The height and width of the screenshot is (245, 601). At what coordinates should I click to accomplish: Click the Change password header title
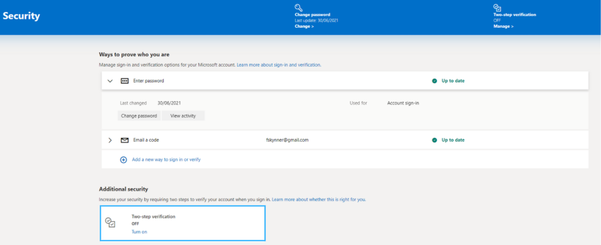coord(312,14)
